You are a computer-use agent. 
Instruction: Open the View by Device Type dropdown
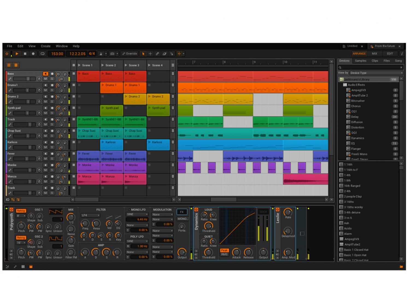(376, 73)
